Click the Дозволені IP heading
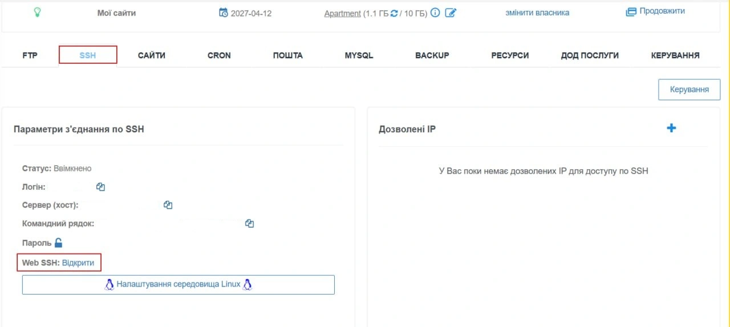This screenshot has width=730, height=327. 407,129
